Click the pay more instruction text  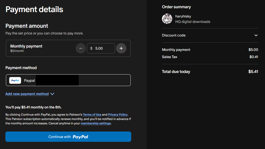[x=44, y=33]
